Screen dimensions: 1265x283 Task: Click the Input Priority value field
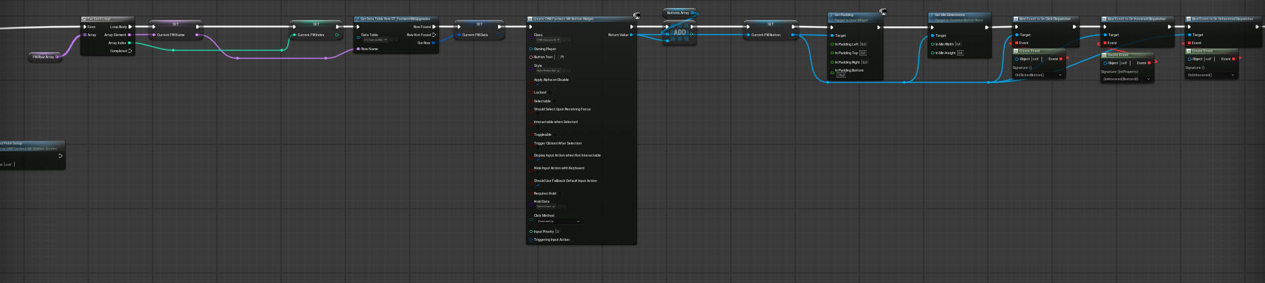coord(558,231)
